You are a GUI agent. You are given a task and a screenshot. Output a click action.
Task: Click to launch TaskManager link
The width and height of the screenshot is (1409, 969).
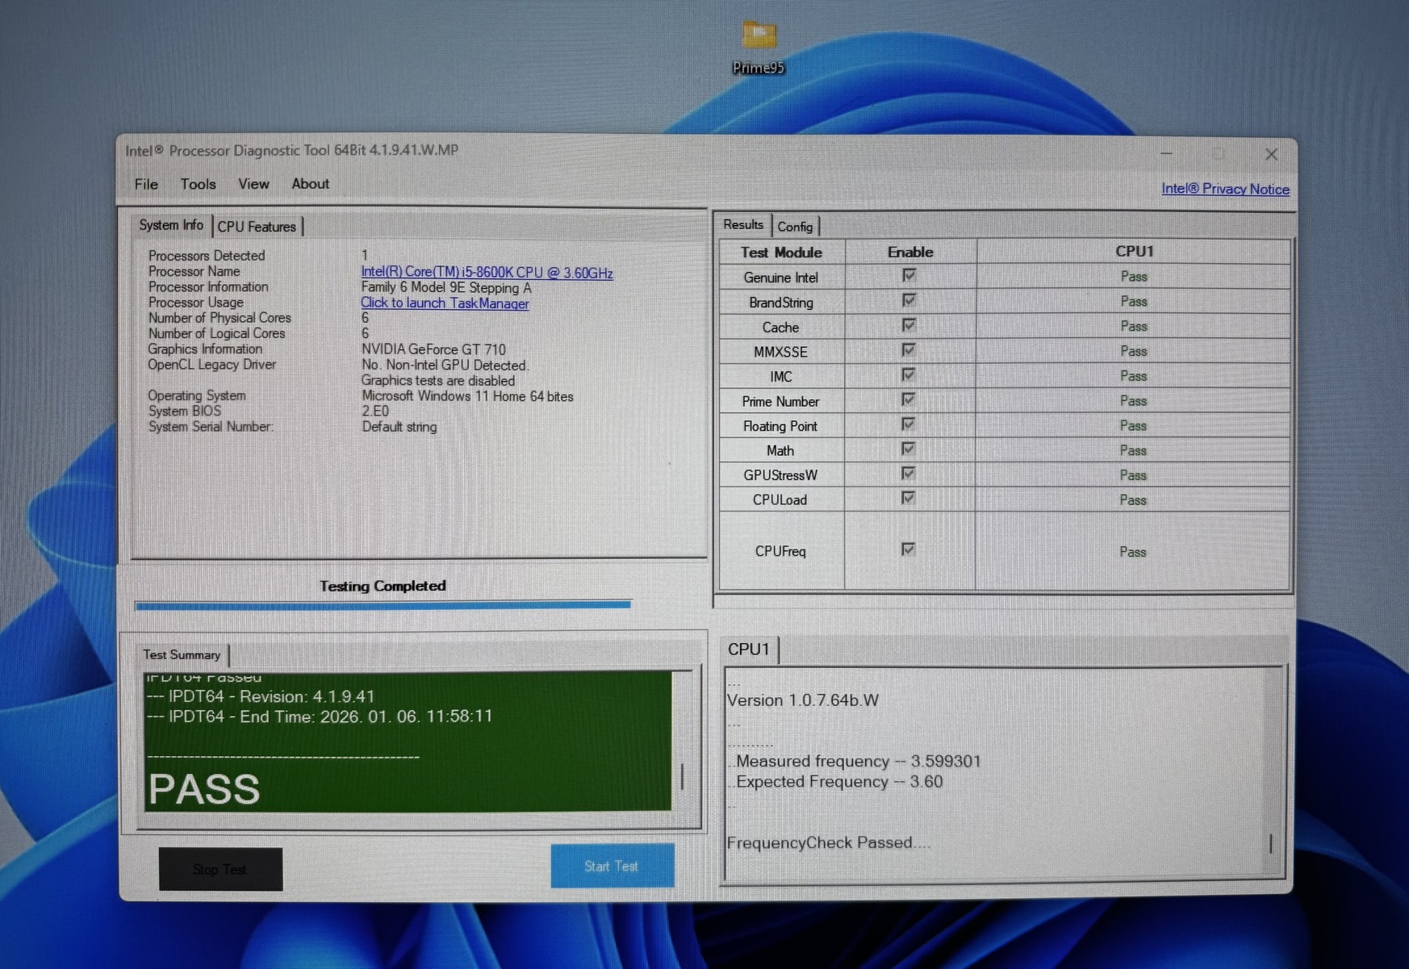(445, 303)
